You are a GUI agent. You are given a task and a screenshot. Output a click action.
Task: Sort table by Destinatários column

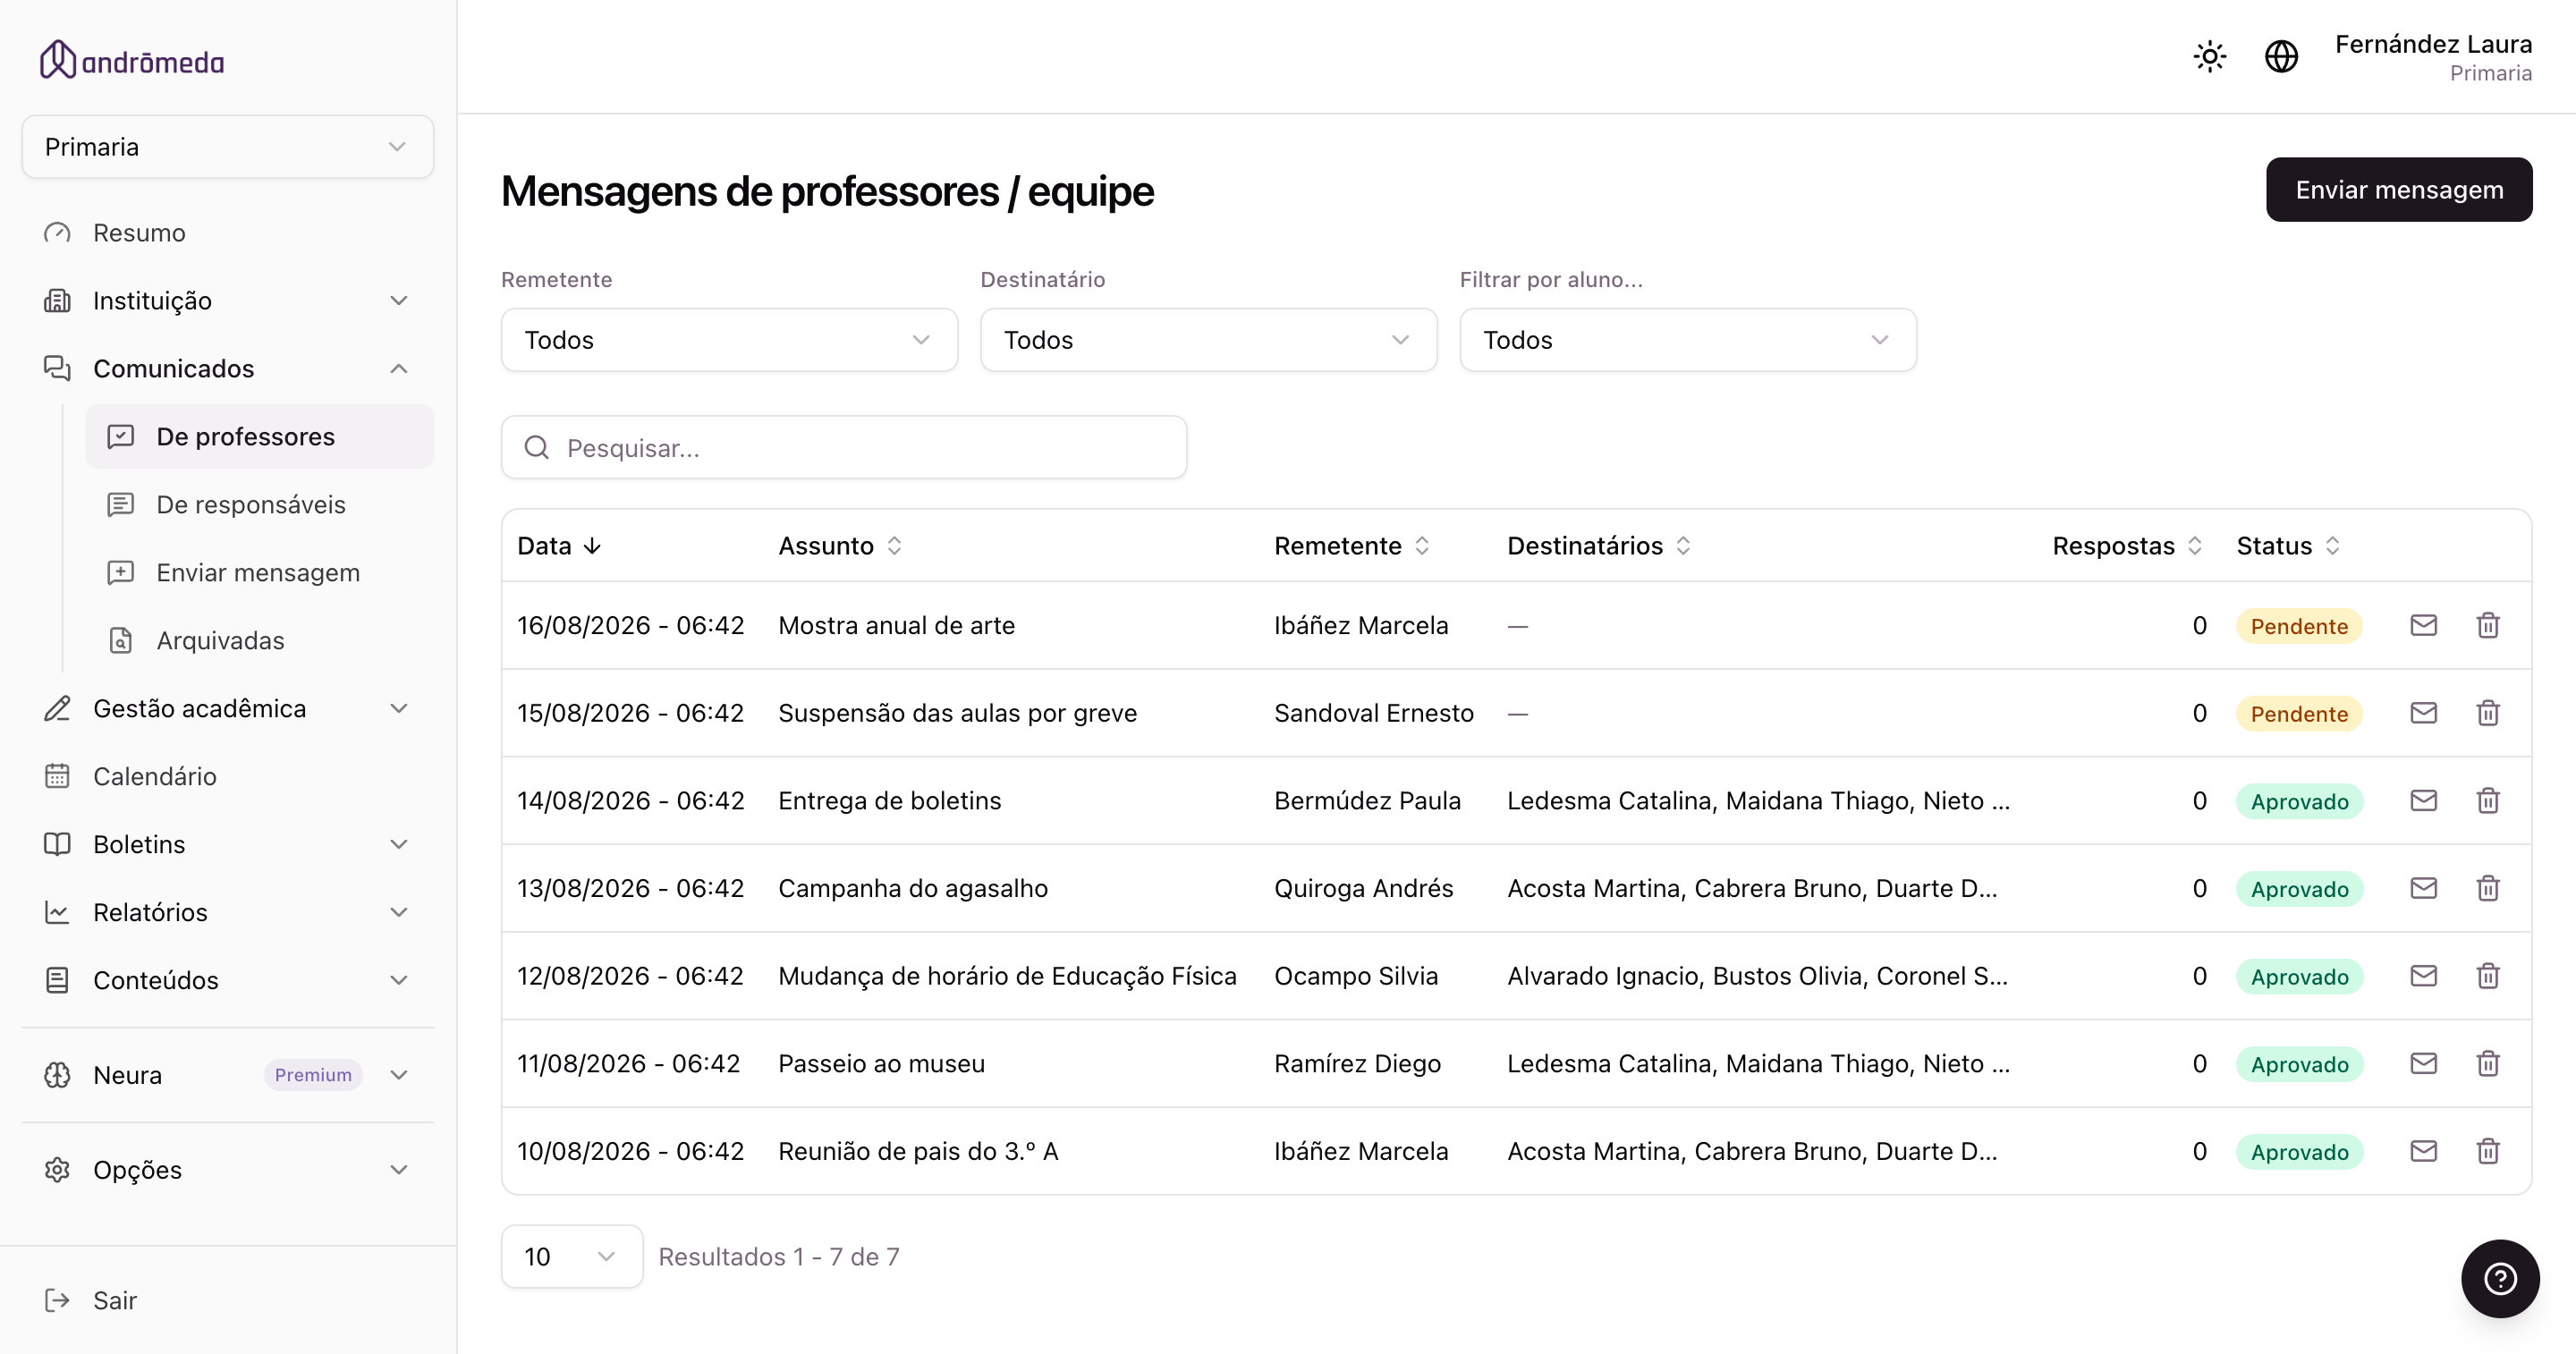coord(1598,546)
